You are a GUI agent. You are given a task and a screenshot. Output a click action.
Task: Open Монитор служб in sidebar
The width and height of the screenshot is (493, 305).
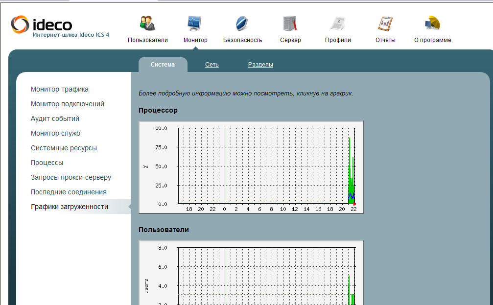click(56, 133)
